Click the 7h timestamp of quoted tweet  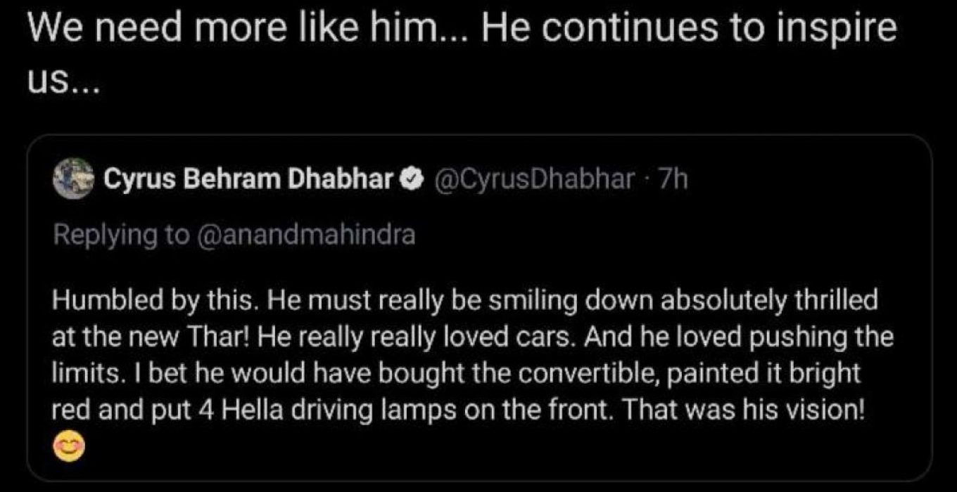click(671, 181)
